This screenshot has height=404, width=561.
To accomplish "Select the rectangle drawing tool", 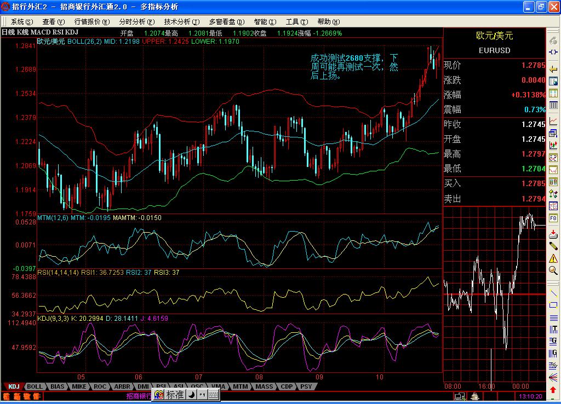I will (x=553, y=305).
